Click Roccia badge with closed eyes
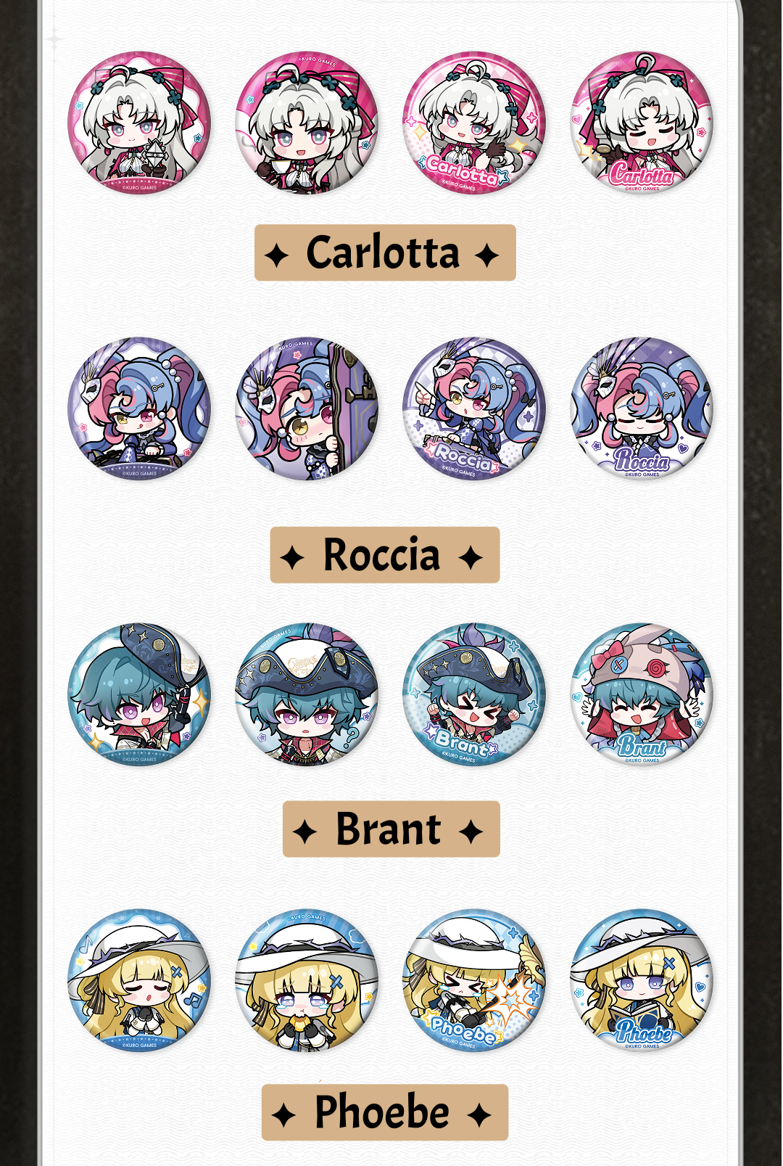 [x=642, y=408]
